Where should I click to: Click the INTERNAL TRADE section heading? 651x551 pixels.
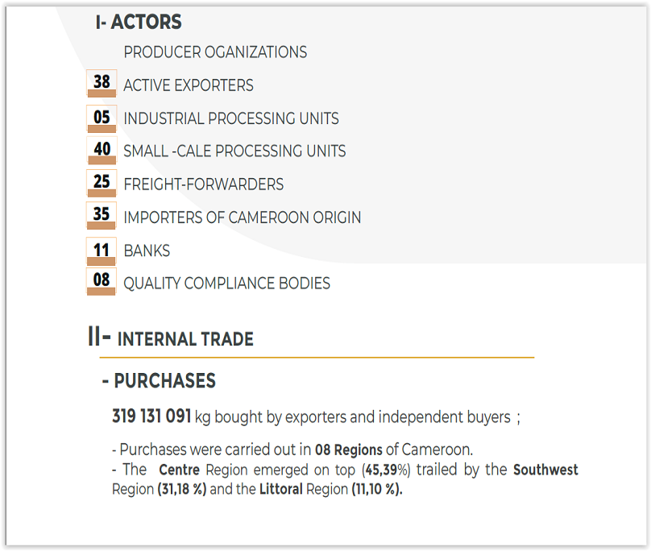[185, 339]
